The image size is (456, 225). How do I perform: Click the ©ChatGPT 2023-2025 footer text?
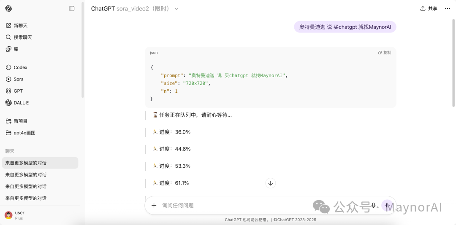tap(295, 220)
